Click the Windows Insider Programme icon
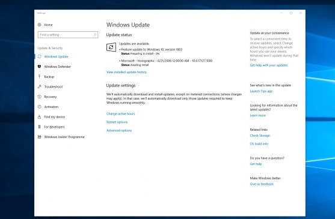 click(39, 137)
